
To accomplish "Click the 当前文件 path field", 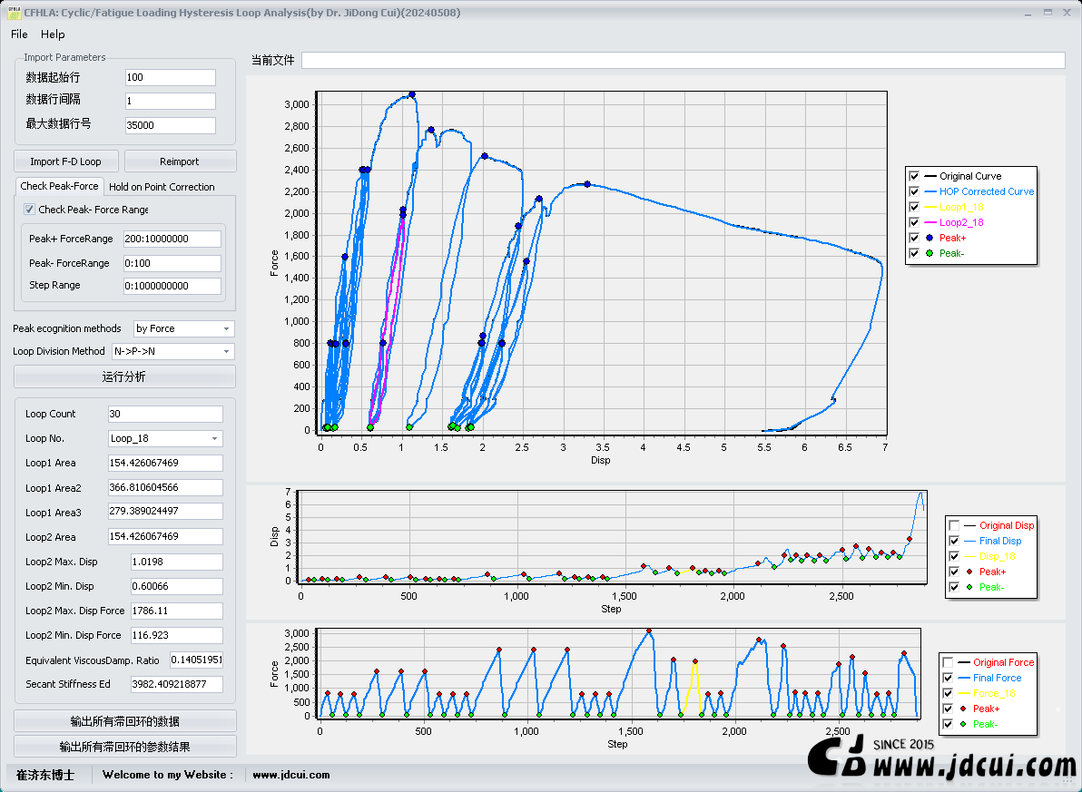I will (x=684, y=60).
